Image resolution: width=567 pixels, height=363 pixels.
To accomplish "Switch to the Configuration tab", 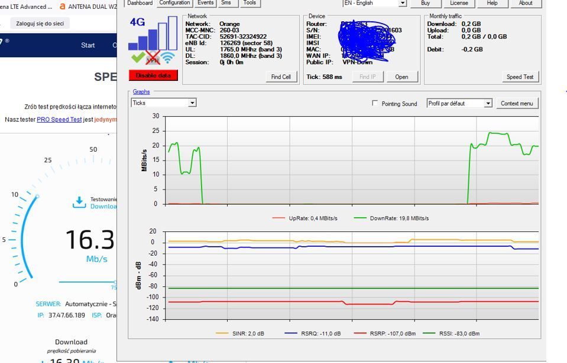I will click(x=174, y=2).
